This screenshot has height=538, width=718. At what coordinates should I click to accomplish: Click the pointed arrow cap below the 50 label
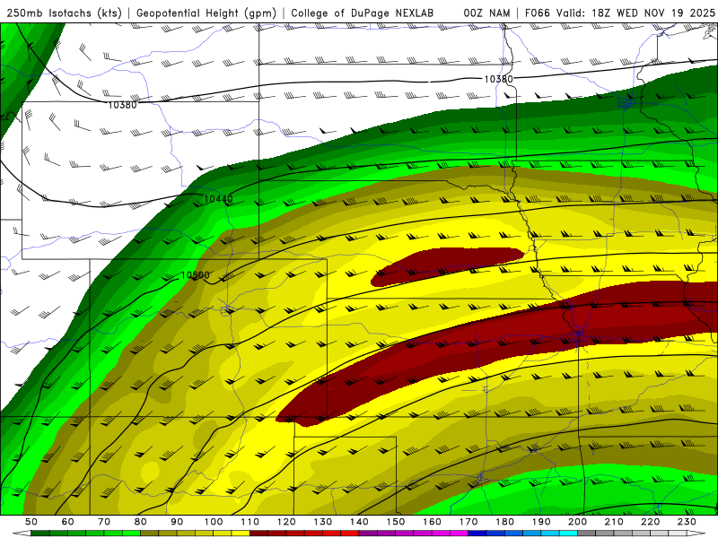22,534
